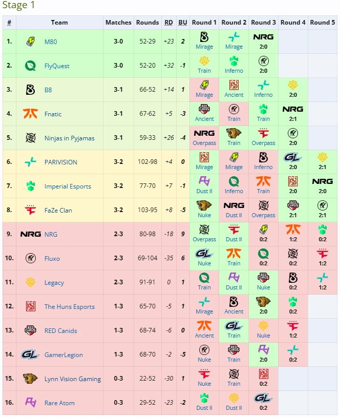Click the RED Canids logo in the Team column

click(30, 330)
